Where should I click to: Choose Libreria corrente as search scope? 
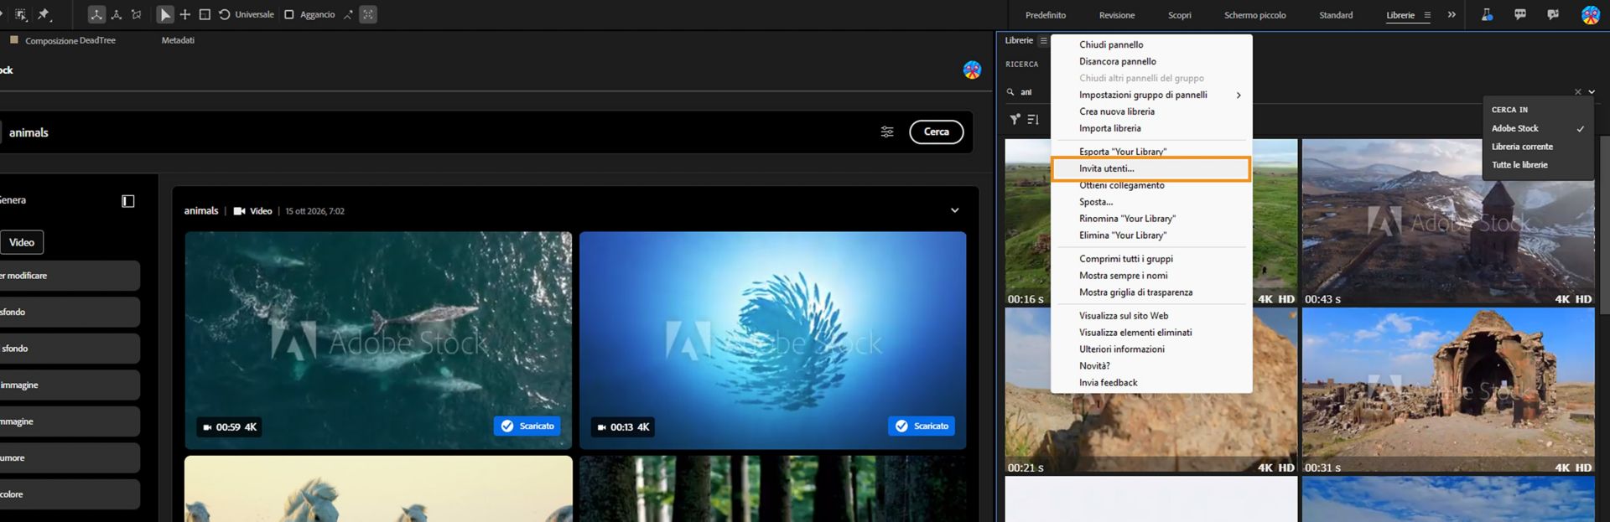[1538, 147]
